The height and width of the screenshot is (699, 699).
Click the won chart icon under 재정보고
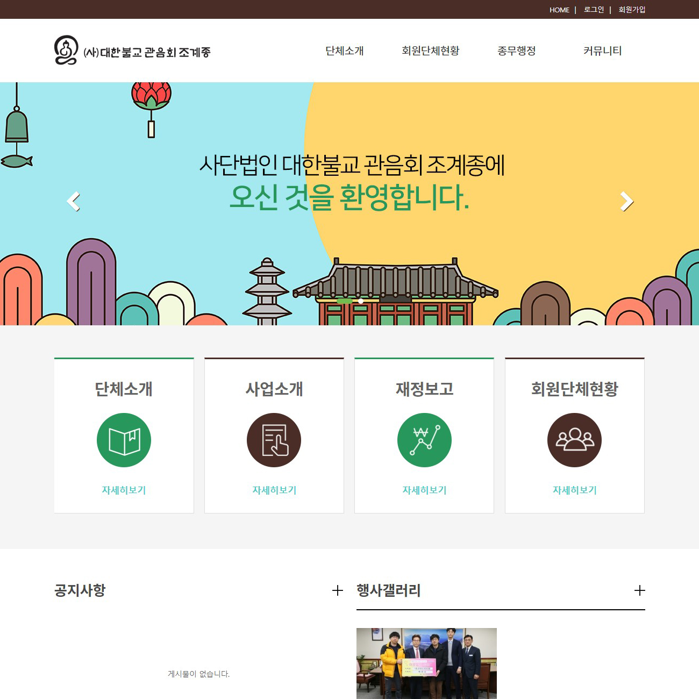click(x=424, y=440)
